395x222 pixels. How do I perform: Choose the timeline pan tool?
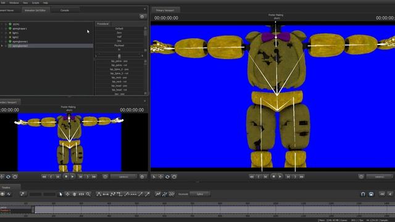(x=75, y=194)
